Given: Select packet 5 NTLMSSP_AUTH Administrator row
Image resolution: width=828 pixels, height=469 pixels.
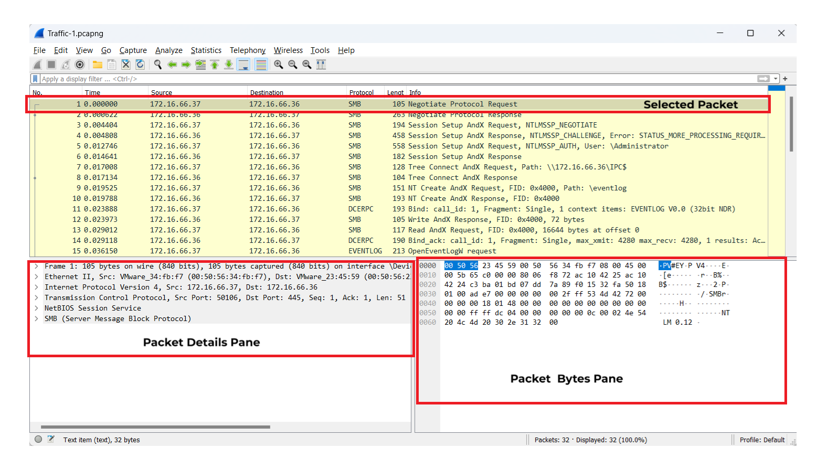Looking at the screenshot, I should pyautogui.click(x=400, y=146).
